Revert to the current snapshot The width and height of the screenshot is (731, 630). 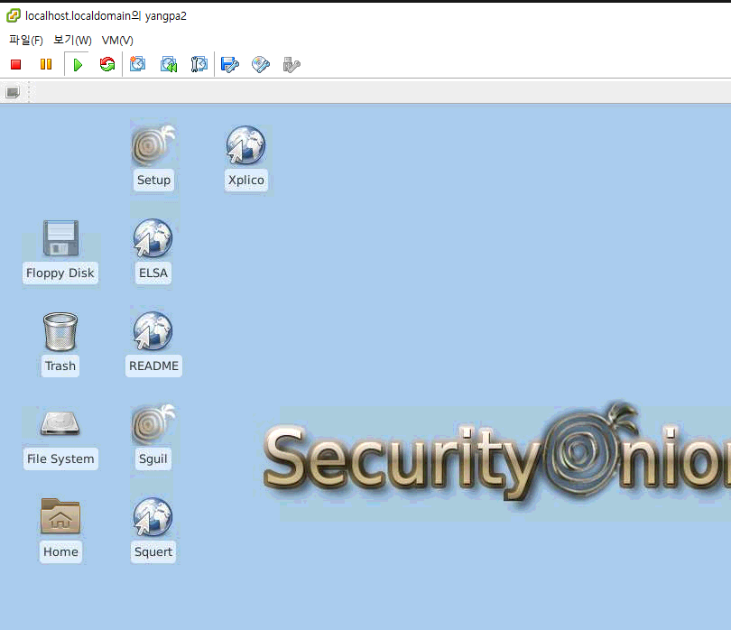point(169,64)
